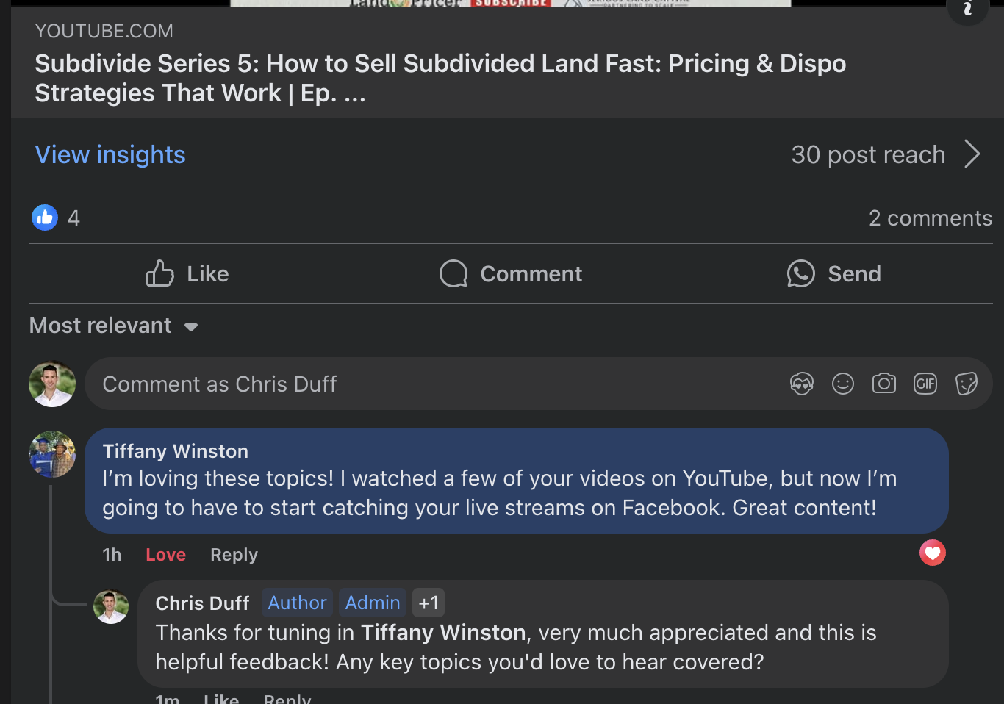Click the heart reaction on Tiffany's comment
This screenshot has height=704, width=1004.
[932, 553]
